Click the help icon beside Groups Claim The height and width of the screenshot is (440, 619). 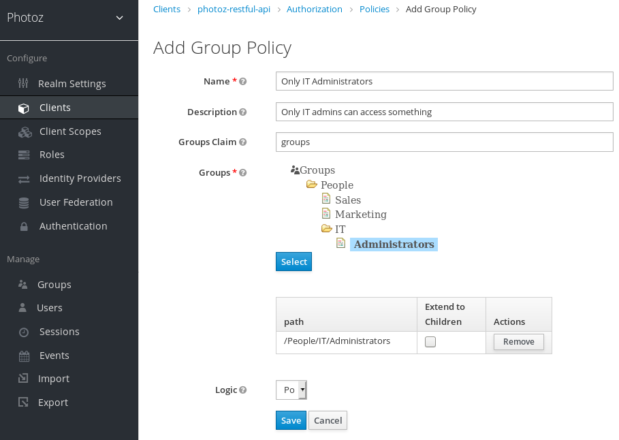coord(243,142)
